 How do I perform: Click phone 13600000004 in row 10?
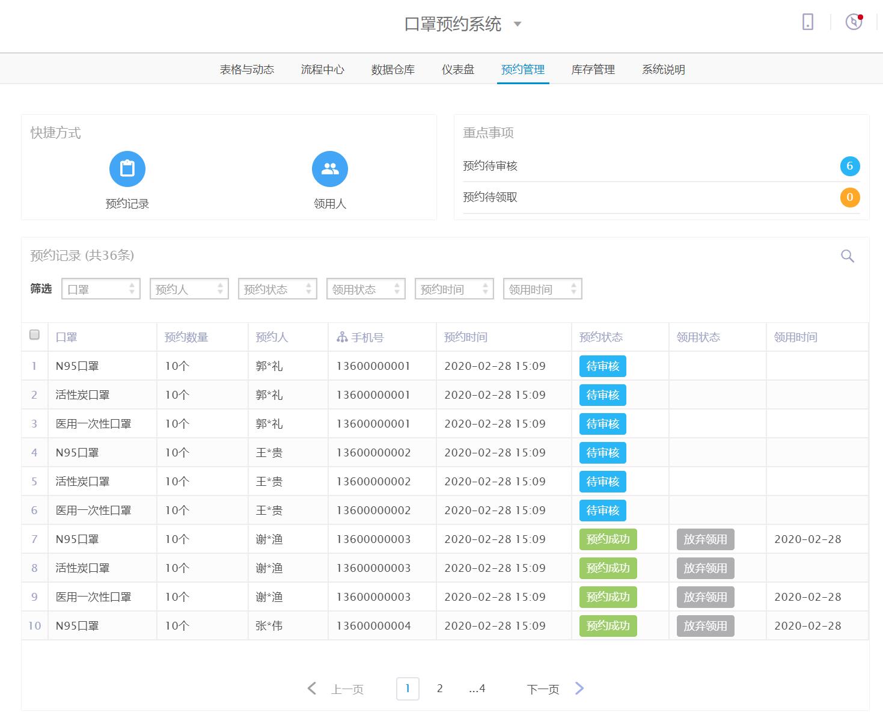pyautogui.click(x=374, y=626)
